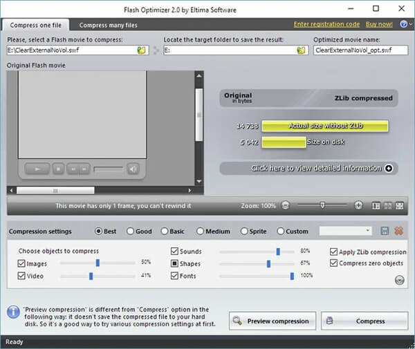Click here to view detailed information

308,168
